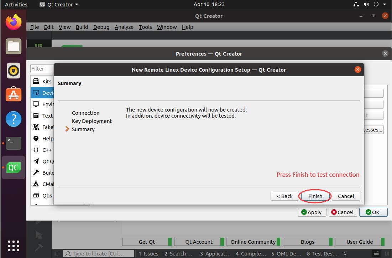This screenshot has height=258, width=392.
Task: Select Help category icon in Preferences
Action: (x=36, y=138)
